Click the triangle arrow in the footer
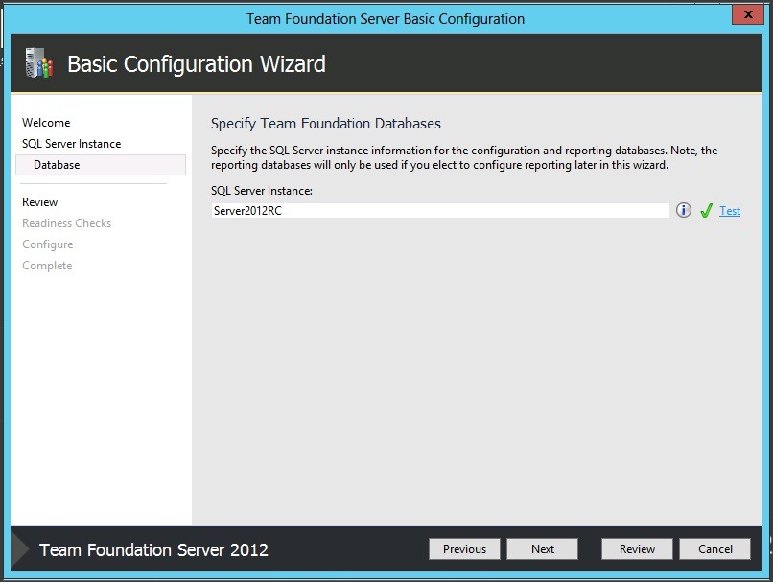This screenshot has width=773, height=582. tap(20, 549)
